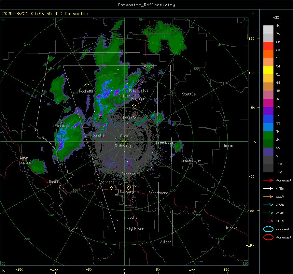
Task: Click the 18TS legend text
Action: 280,221
